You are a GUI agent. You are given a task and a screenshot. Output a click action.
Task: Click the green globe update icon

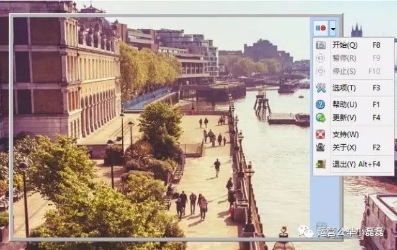click(321, 118)
